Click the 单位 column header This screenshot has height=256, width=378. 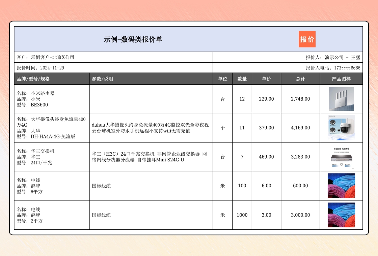click(x=222, y=79)
